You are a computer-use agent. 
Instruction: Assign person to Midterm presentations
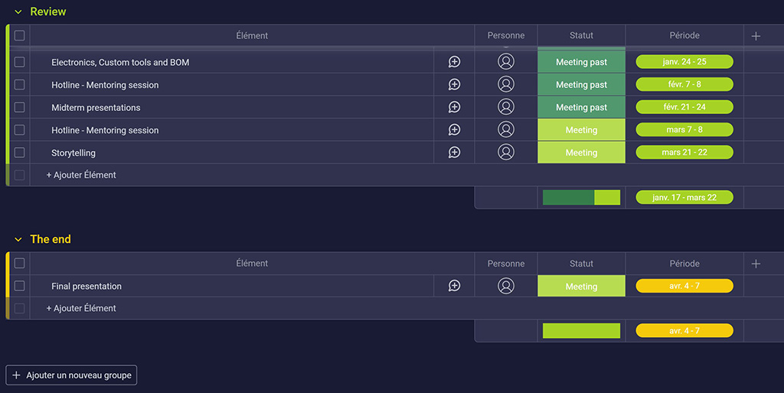[x=506, y=106]
